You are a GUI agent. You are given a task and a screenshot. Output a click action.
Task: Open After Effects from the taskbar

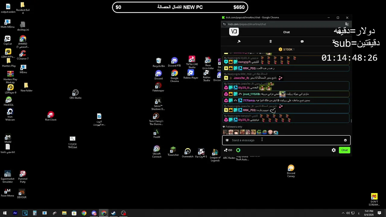(15, 213)
